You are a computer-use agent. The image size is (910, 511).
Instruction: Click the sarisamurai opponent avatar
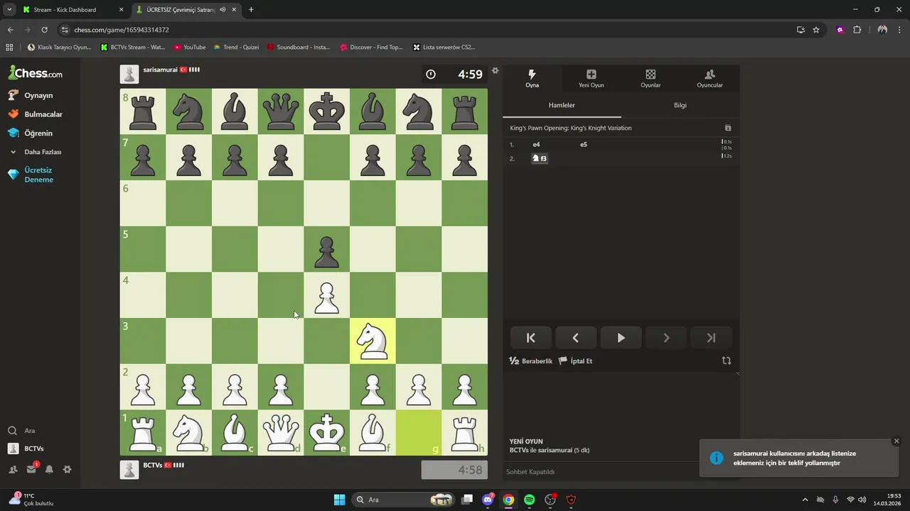click(129, 75)
